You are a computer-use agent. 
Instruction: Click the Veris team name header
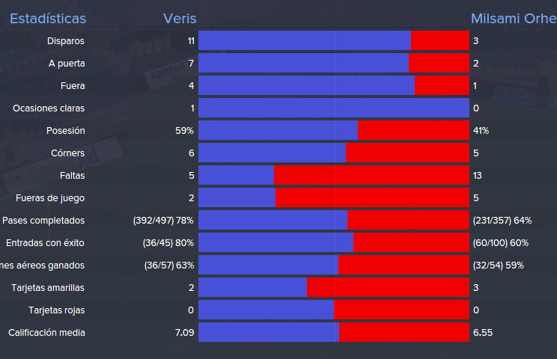(180, 19)
